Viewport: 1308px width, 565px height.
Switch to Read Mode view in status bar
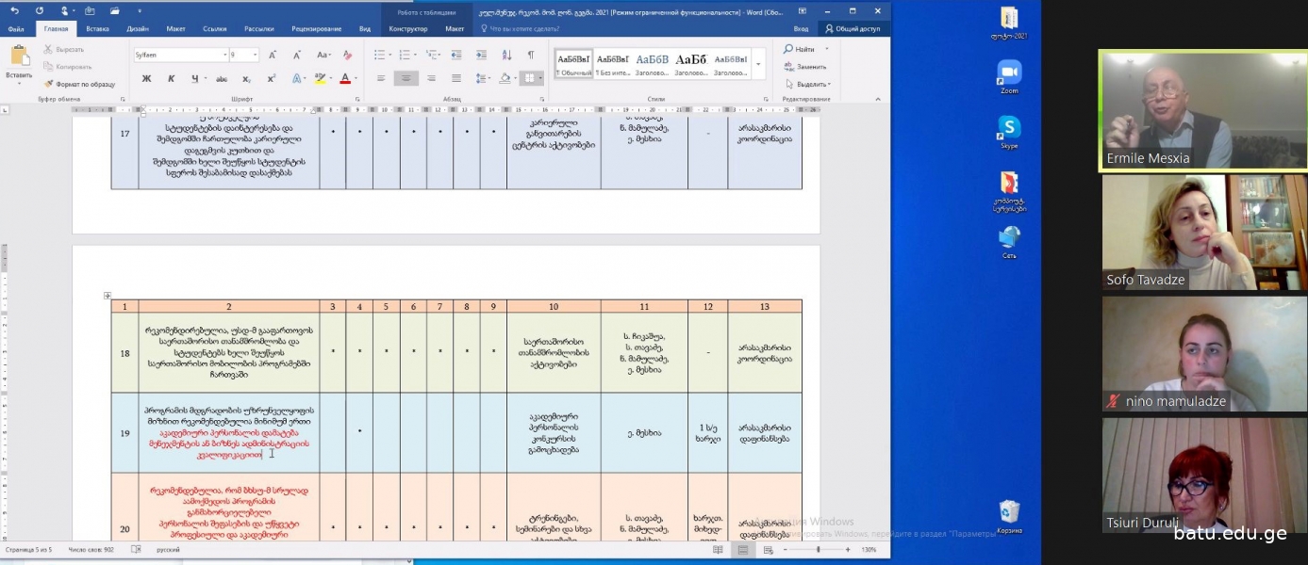coord(719,550)
